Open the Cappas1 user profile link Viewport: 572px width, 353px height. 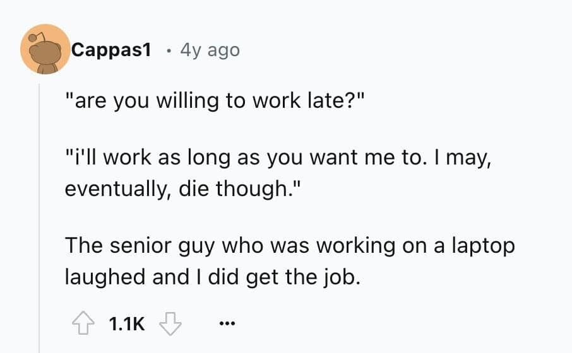point(111,50)
